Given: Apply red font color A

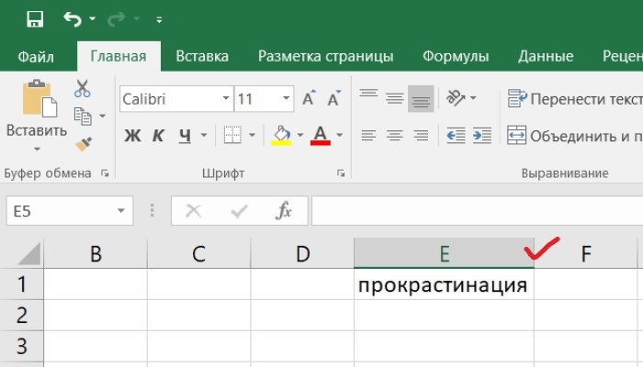Looking at the screenshot, I should tap(321, 136).
